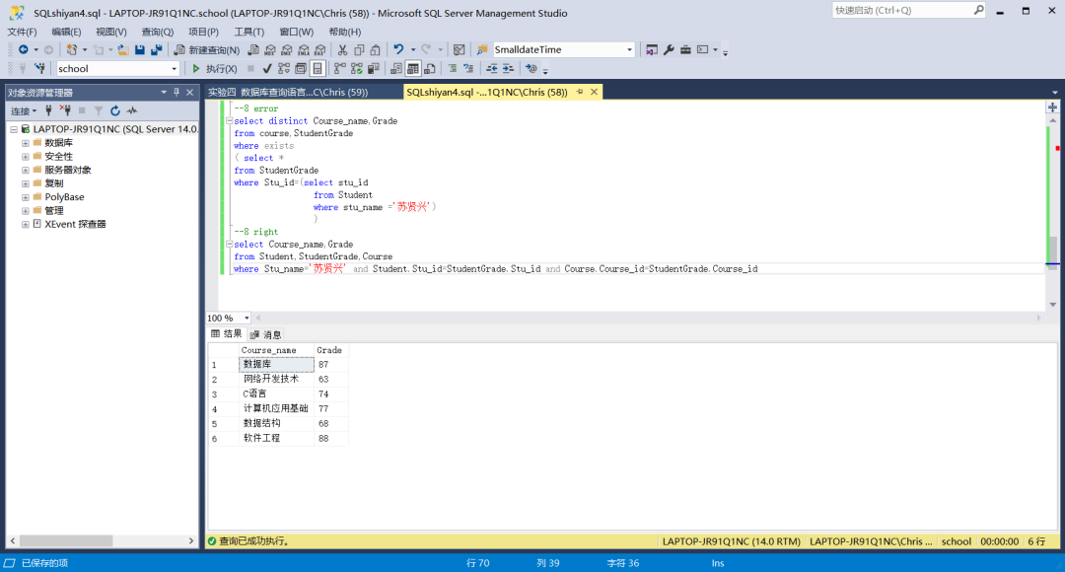Switch to Results to File mode

[x=429, y=69]
